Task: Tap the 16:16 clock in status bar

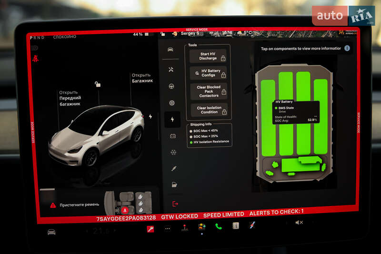Action: click(x=227, y=33)
